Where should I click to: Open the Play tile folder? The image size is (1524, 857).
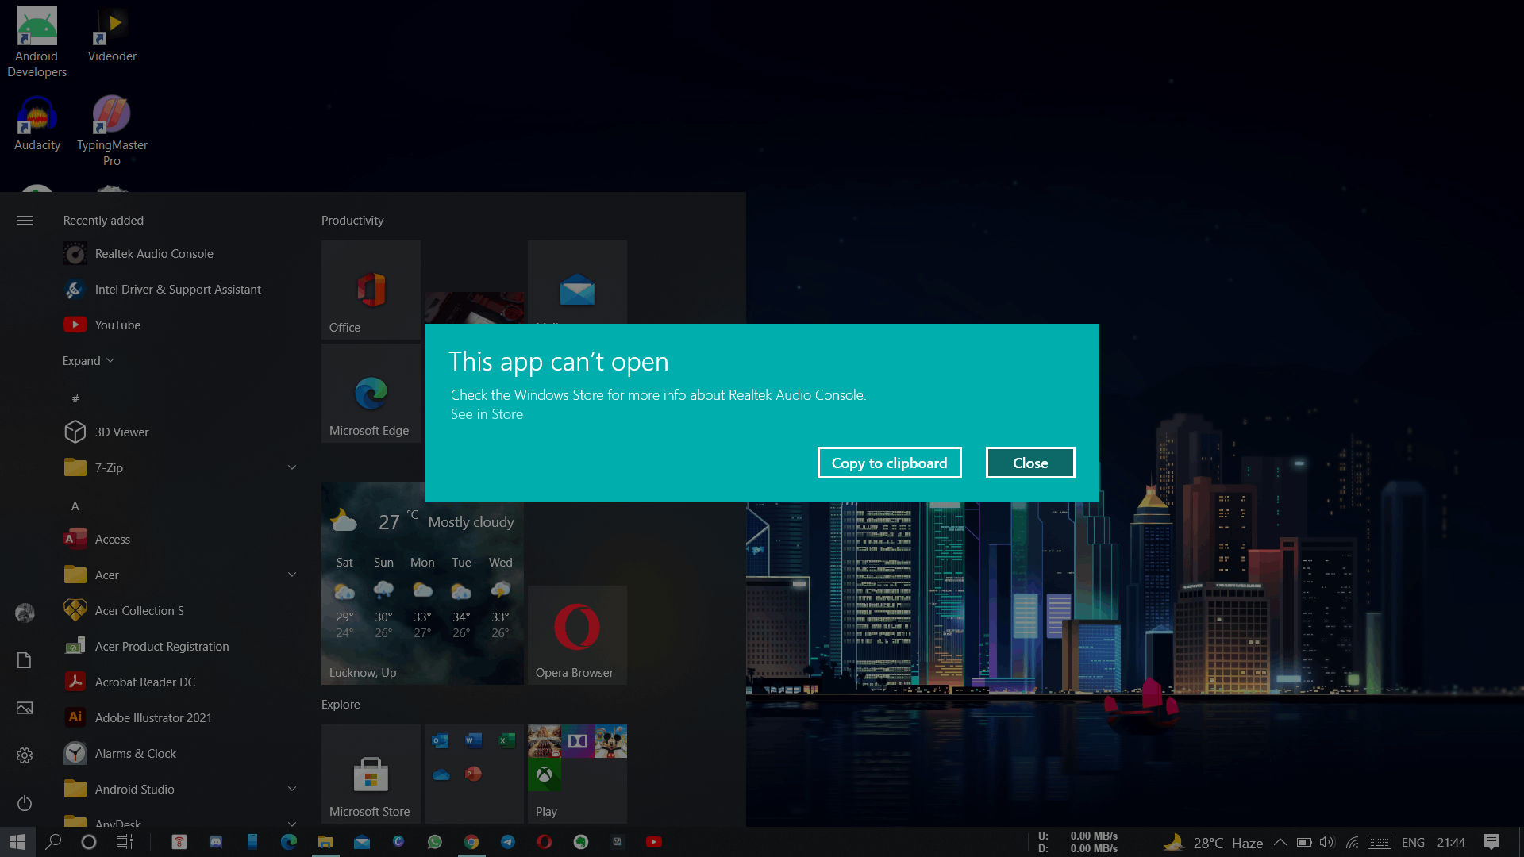[x=577, y=774]
